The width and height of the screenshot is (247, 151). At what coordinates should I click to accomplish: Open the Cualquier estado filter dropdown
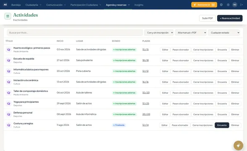224,33
